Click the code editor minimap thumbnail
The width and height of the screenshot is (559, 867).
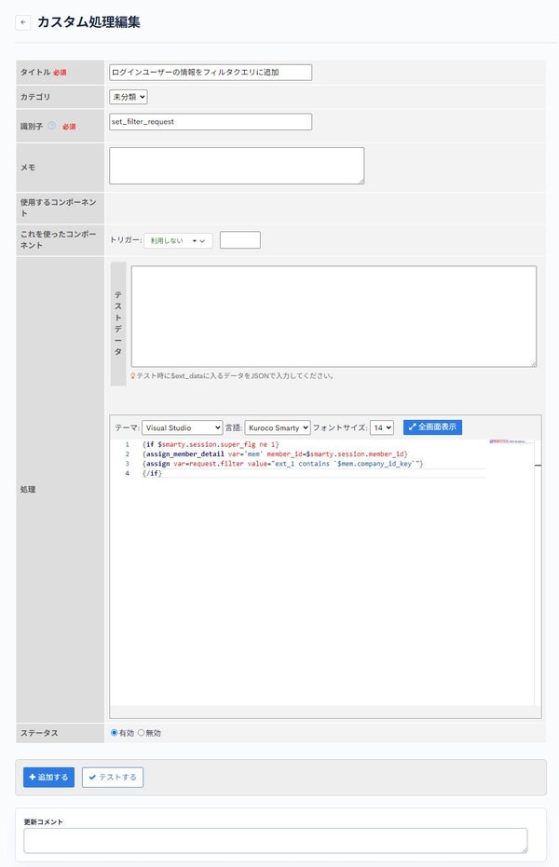511,441
